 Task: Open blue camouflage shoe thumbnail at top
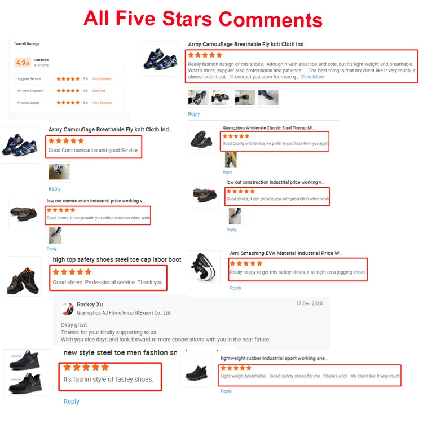(160, 59)
